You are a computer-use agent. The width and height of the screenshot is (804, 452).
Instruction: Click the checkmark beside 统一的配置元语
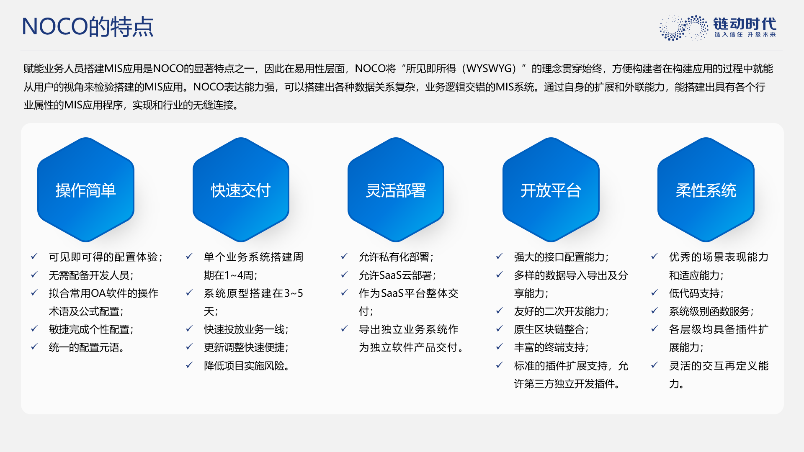tap(34, 347)
